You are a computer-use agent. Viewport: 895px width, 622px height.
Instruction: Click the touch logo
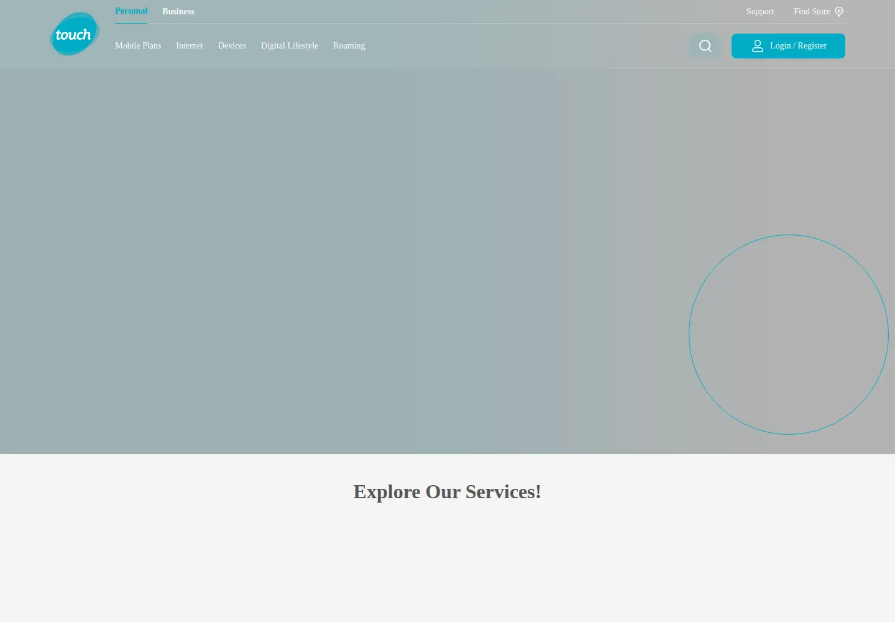click(75, 34)
